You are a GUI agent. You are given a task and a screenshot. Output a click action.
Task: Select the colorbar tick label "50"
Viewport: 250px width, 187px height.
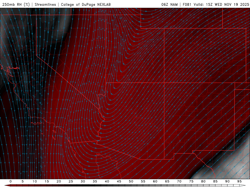tap(131, 181)
